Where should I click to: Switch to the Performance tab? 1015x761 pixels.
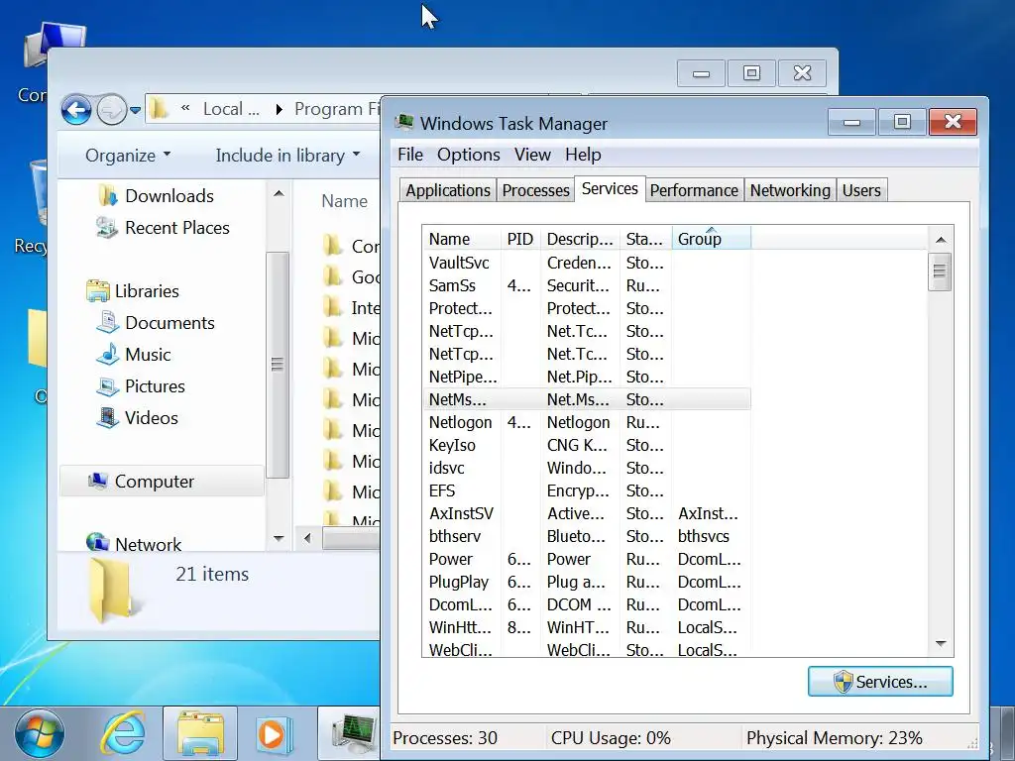click(x=694, y=190)
